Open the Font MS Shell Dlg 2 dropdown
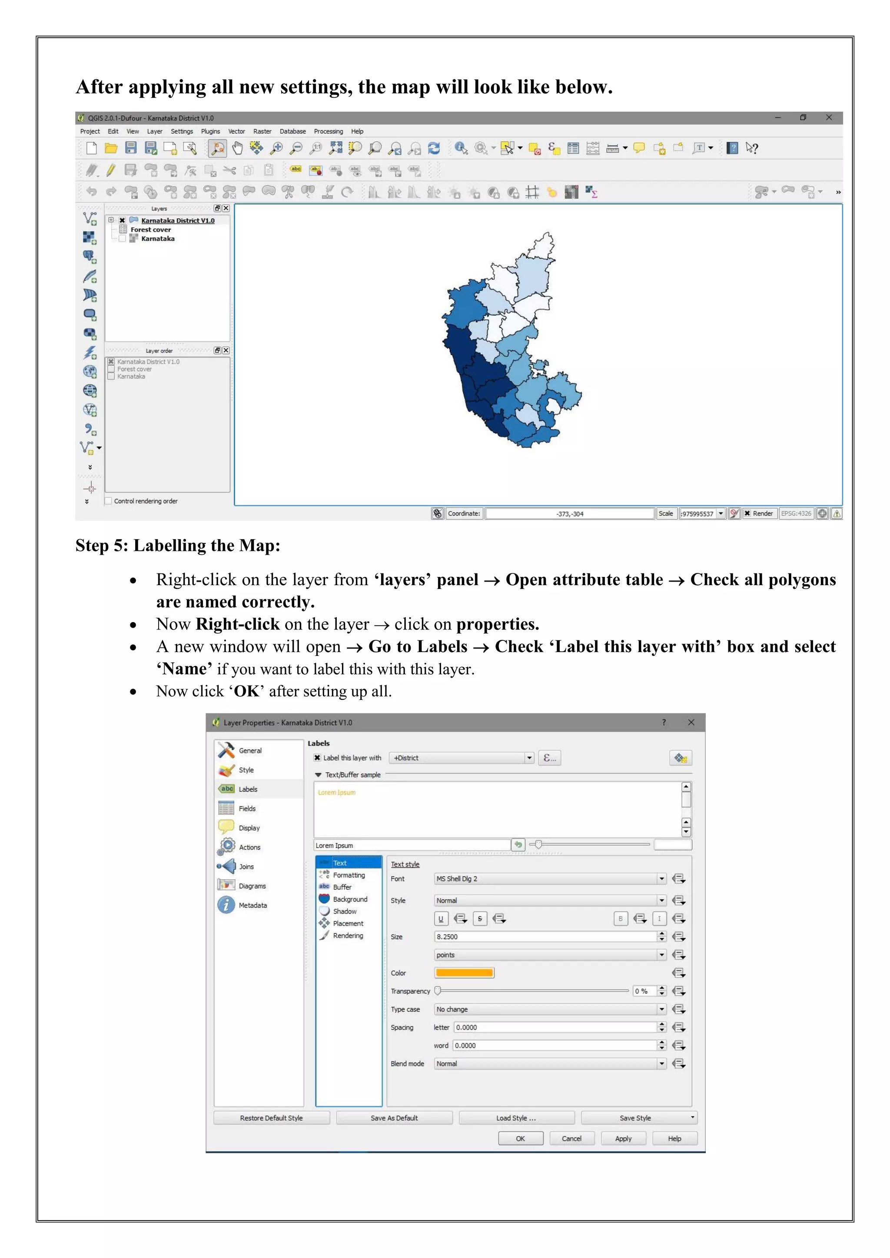The height and width of the screenshot is (1258, 890). click(x=550, y=879)
